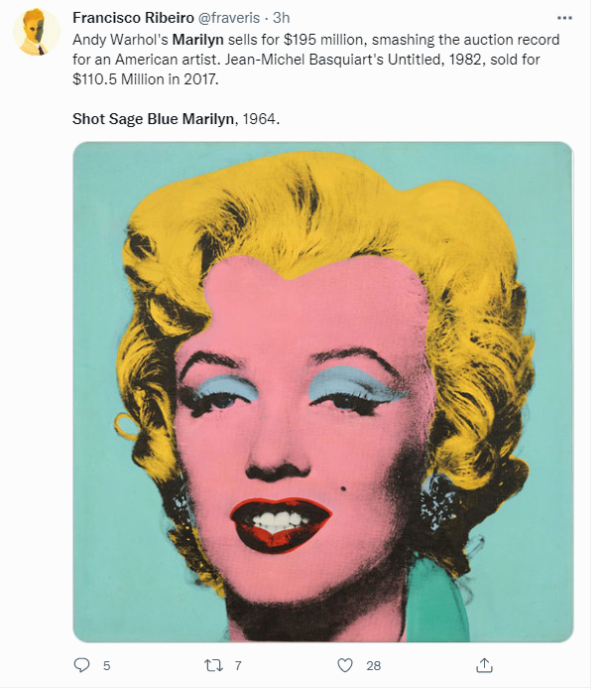Click the share upload icon

click(x=484, y=665)
